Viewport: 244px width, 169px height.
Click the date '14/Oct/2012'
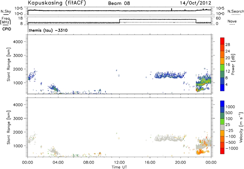pos(196,3)
